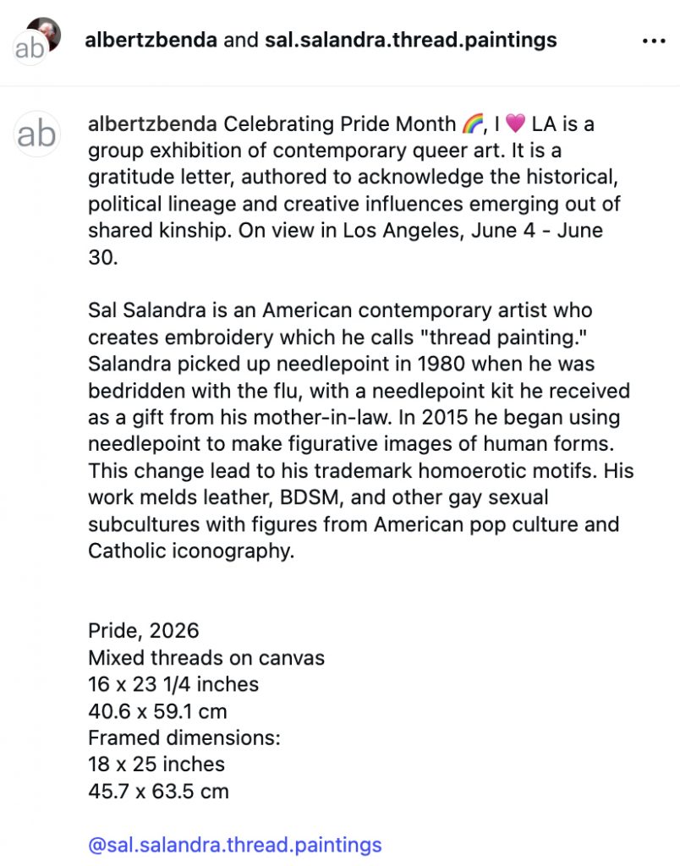
Task: Click the albertzbenda username starting the caption
Action: pos(152,124)
